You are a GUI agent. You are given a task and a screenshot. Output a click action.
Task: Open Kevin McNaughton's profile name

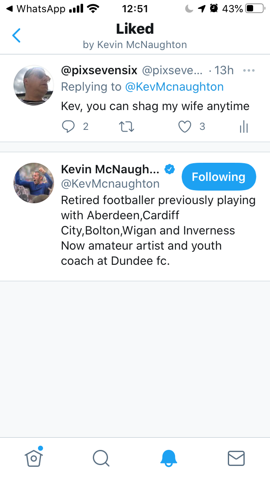[x=110, y=169]
